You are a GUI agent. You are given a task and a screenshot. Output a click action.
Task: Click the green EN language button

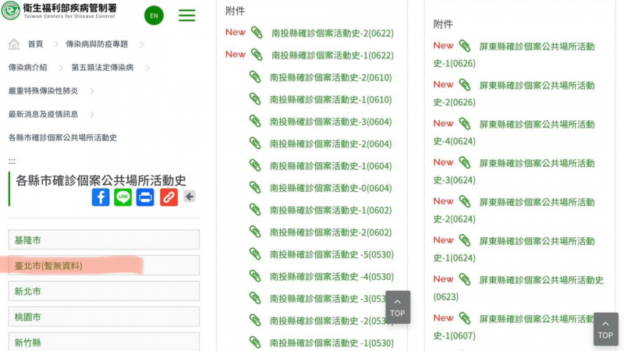pyautogui.click(x=154, y=16)
